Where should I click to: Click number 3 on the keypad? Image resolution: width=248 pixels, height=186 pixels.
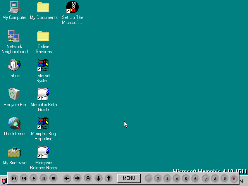point(167,179)
